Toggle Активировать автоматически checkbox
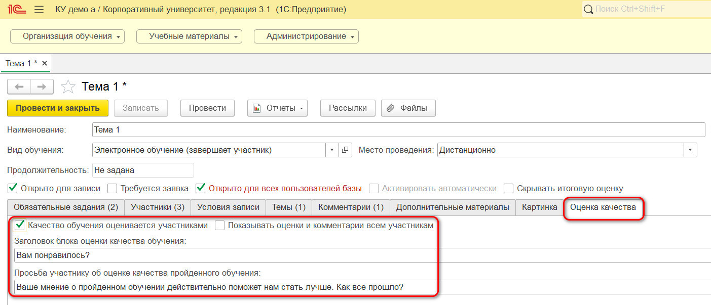This screenshot has width=711, height=305. click(x=374, y=188)
